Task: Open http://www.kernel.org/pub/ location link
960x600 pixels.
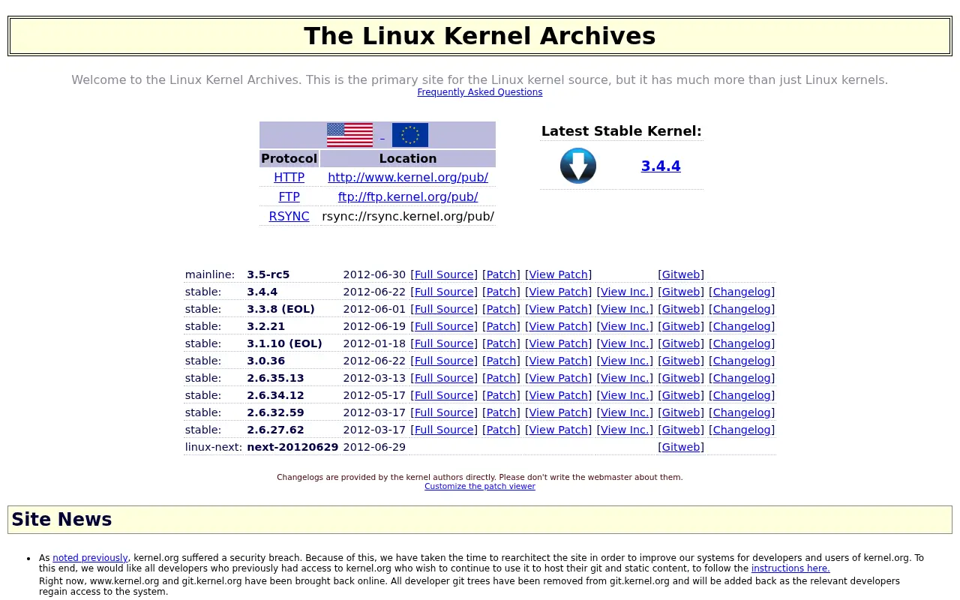Action: click(408, 177)
